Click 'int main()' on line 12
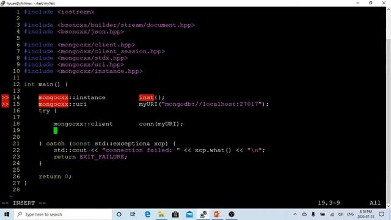 (42, 84)
